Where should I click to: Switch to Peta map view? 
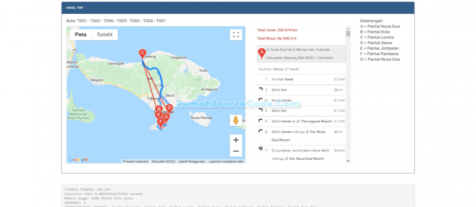[81, 34]
